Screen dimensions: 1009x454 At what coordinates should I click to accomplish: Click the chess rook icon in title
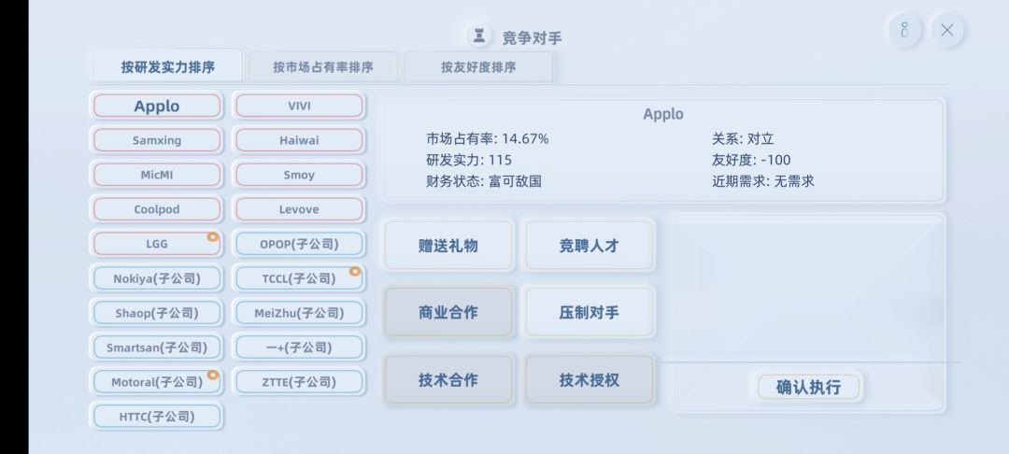coord(479,36)
